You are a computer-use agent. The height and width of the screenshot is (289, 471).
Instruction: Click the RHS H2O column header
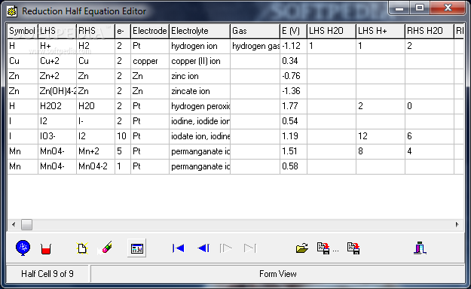click(430, 31)
